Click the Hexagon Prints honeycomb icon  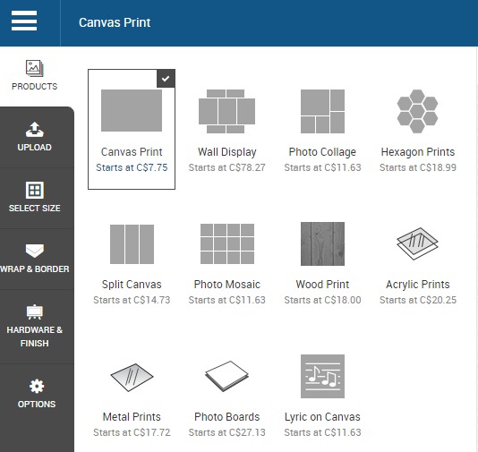(x=418, y=111)
